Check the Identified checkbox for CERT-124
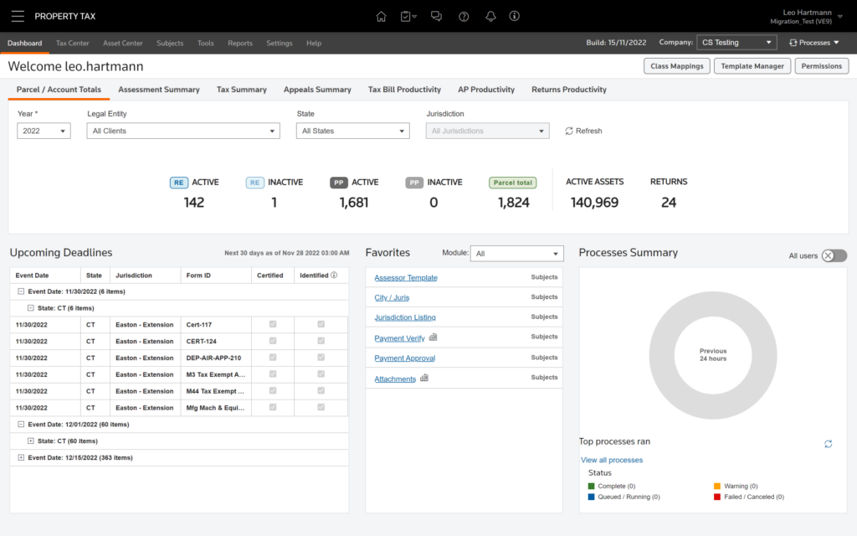The height and width of the screenshot is (536, 857). [x=321, y=341]
